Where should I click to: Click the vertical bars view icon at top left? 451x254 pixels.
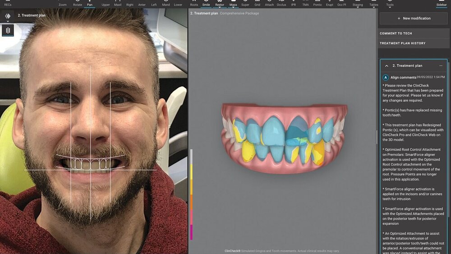point(8,30)
